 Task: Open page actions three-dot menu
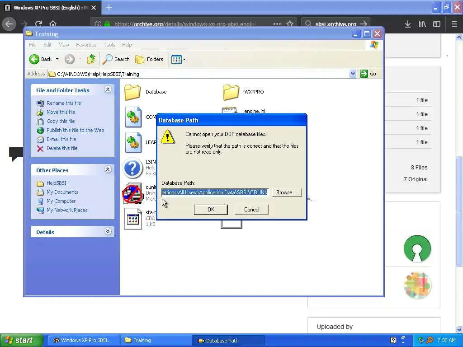[277, 24]
